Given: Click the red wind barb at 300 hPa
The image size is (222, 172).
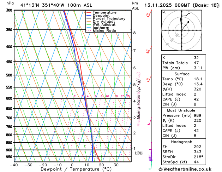Looking at the screenshot, I should pyautogui.click(x=149, y=13).
